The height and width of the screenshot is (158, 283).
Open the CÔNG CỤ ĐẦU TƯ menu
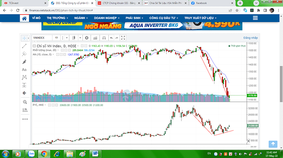click(164, 18)
